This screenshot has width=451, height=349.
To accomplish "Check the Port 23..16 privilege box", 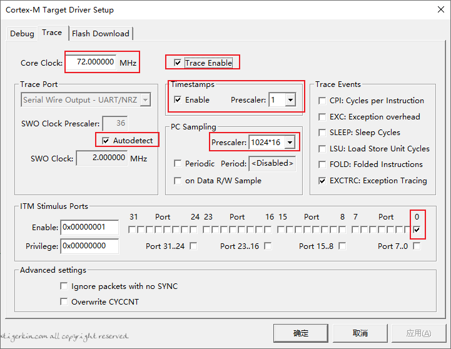I will tap(268, 246).
